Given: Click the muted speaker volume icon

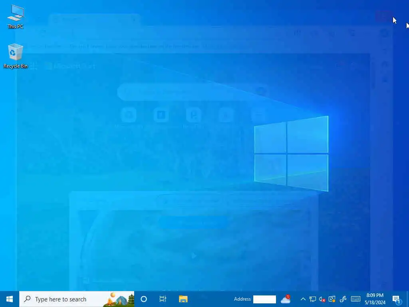Looking at the screenshot, I should click(322, 299).
